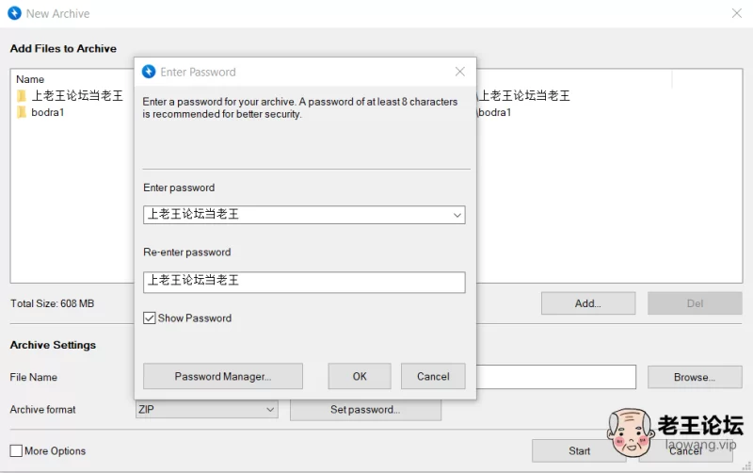Click the New Archive window app icon
Viewport: 753px width, 473px height.
14,13
